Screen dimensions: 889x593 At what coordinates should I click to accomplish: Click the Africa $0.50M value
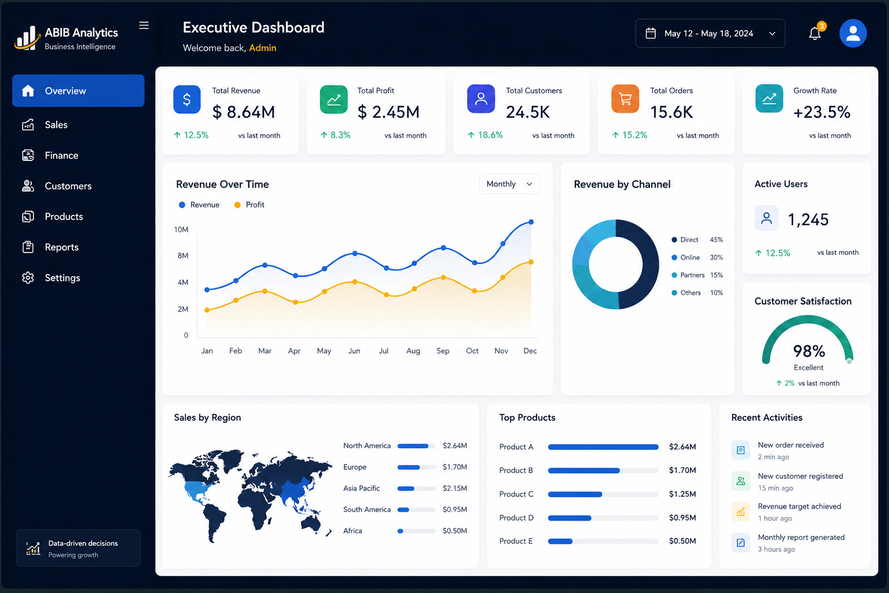pyautogui.click(x=455, y=531)
